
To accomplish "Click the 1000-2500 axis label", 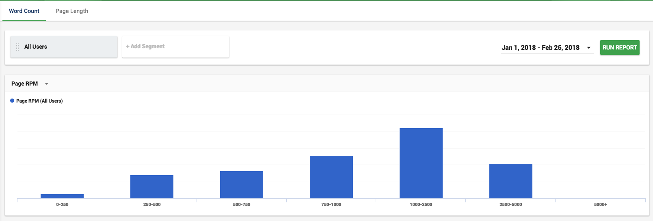I will (x=421, y=204).
